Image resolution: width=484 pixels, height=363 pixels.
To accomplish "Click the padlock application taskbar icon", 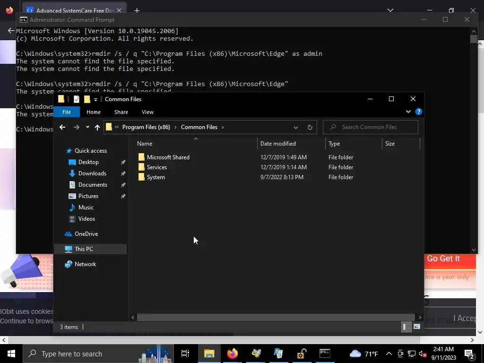I will [x=302, y=354].
